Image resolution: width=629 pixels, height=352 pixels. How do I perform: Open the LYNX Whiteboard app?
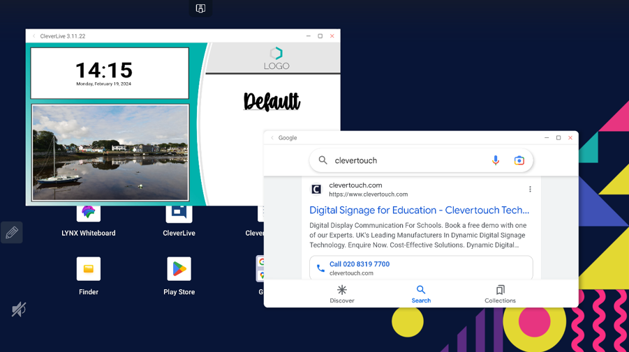tap(88, 214)
